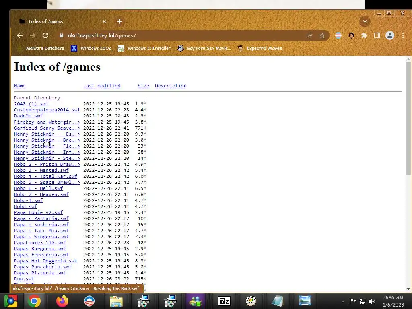Open 2048 (1).swf file
The width and height of the screenshot is (412, 309).
click(31, 104)
